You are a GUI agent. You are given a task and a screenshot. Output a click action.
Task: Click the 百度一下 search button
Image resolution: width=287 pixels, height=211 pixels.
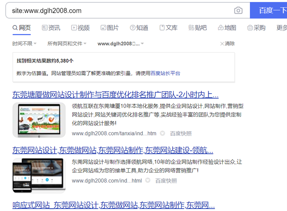click(x=268, y=11)
